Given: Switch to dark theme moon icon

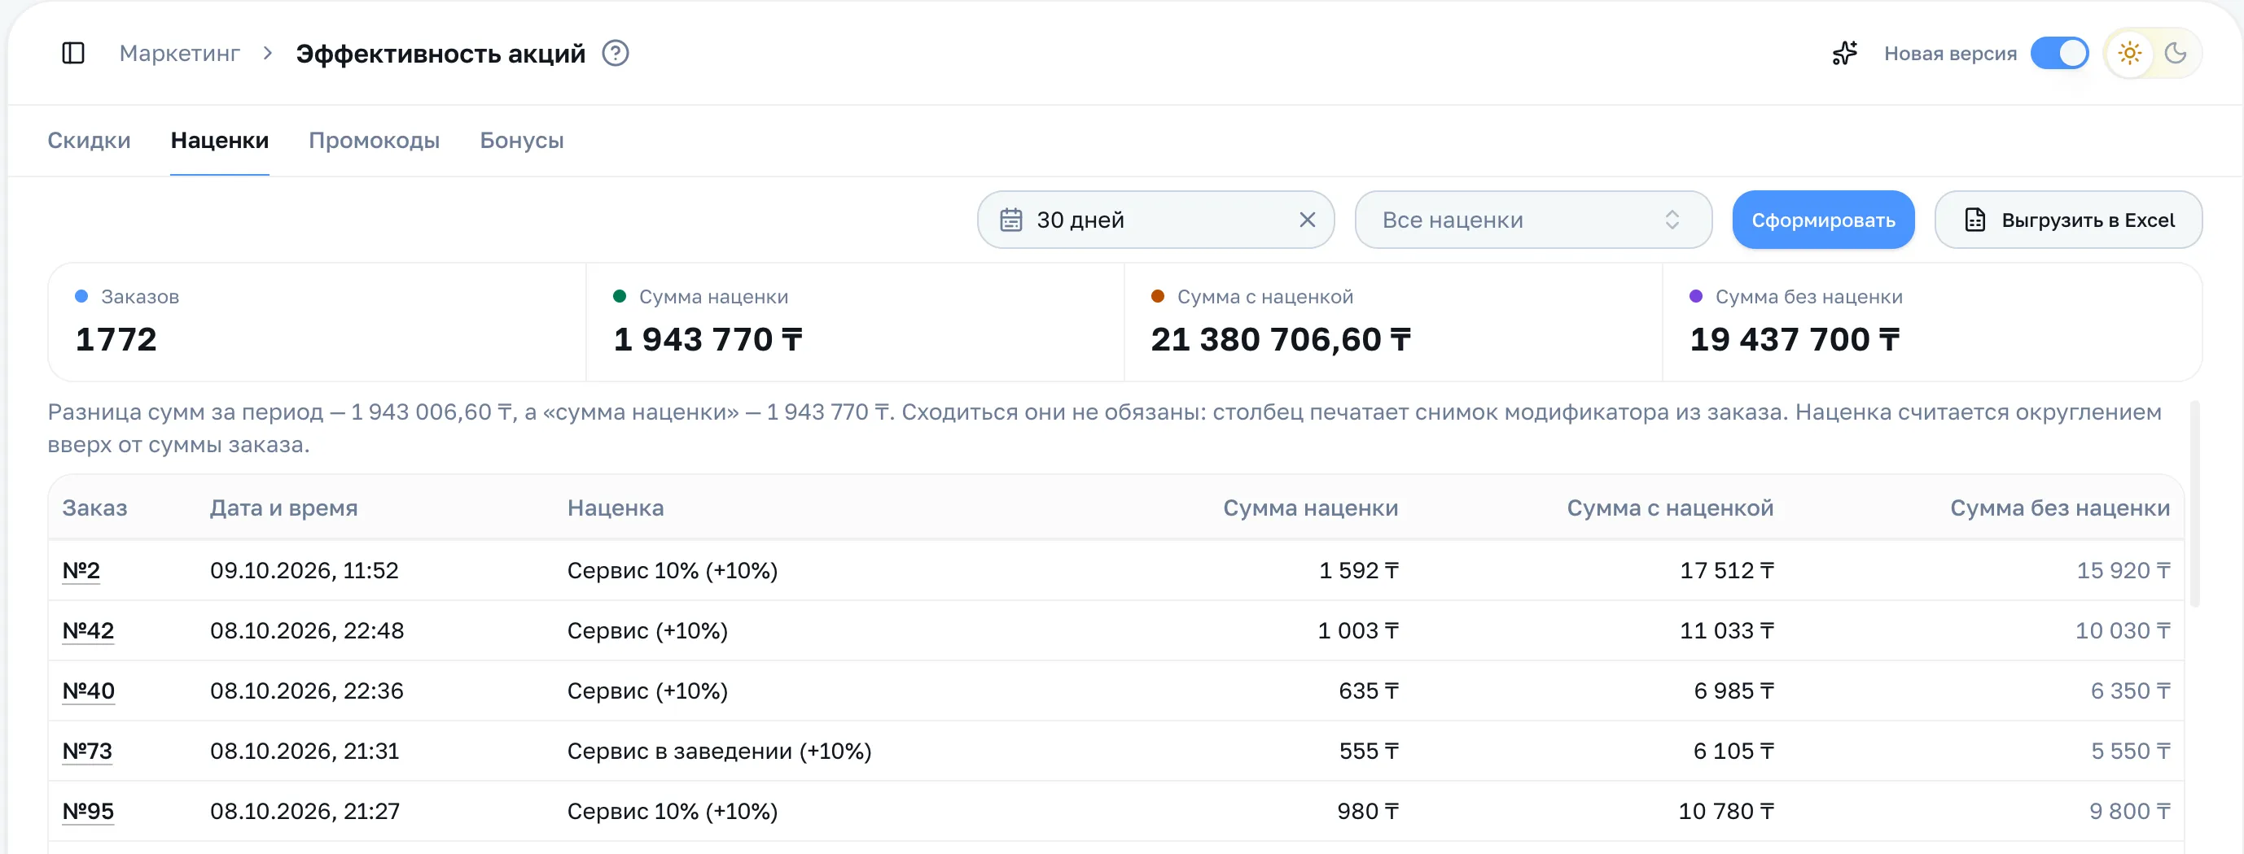Looking at the screenshot, I should click(2175, 53).
